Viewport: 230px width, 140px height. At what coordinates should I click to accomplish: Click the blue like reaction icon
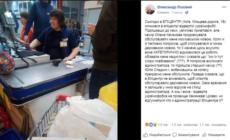click(151, 124)
